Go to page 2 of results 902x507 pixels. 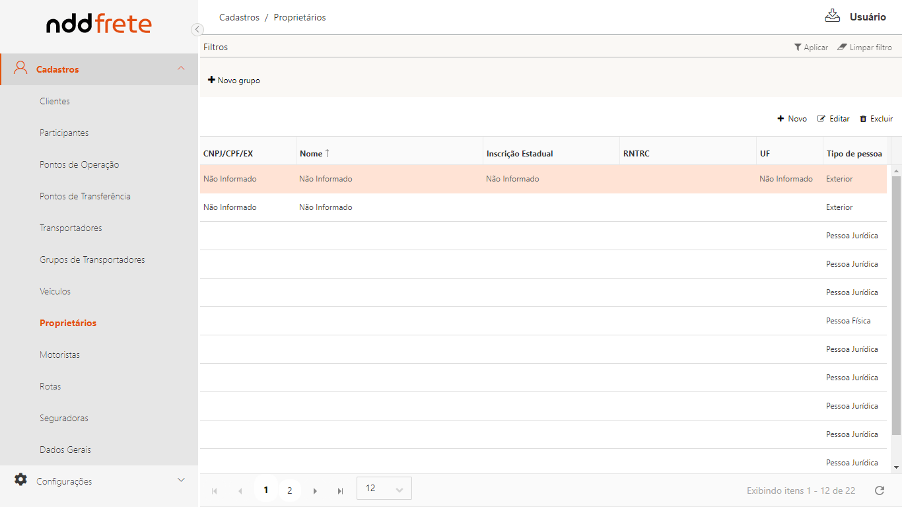point(289,490)
